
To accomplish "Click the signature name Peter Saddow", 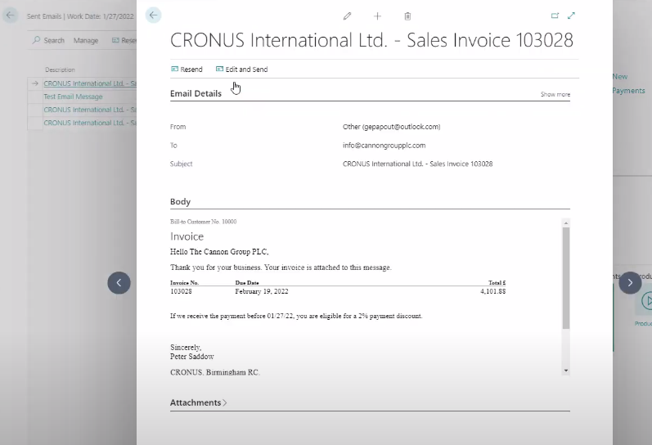I will coord(191,357).
